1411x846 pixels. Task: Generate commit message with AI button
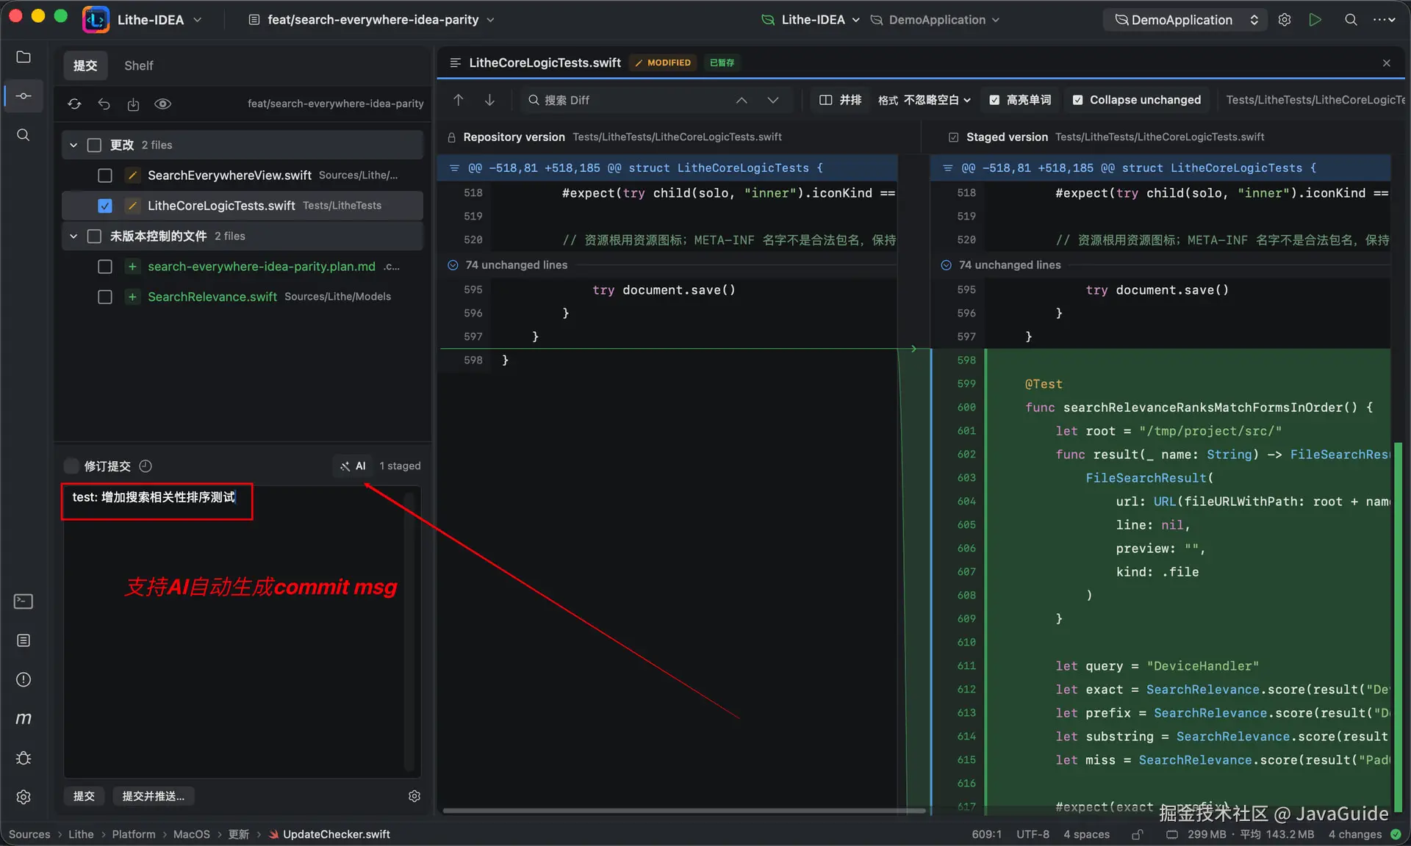(353, 466)
